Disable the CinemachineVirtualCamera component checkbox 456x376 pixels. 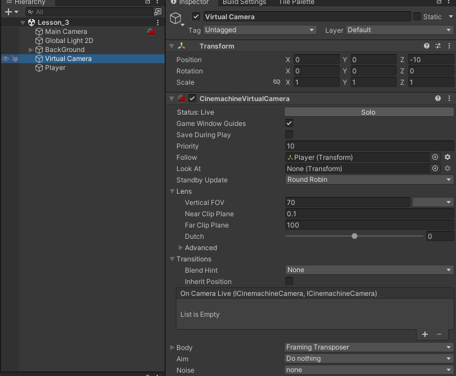192,98
